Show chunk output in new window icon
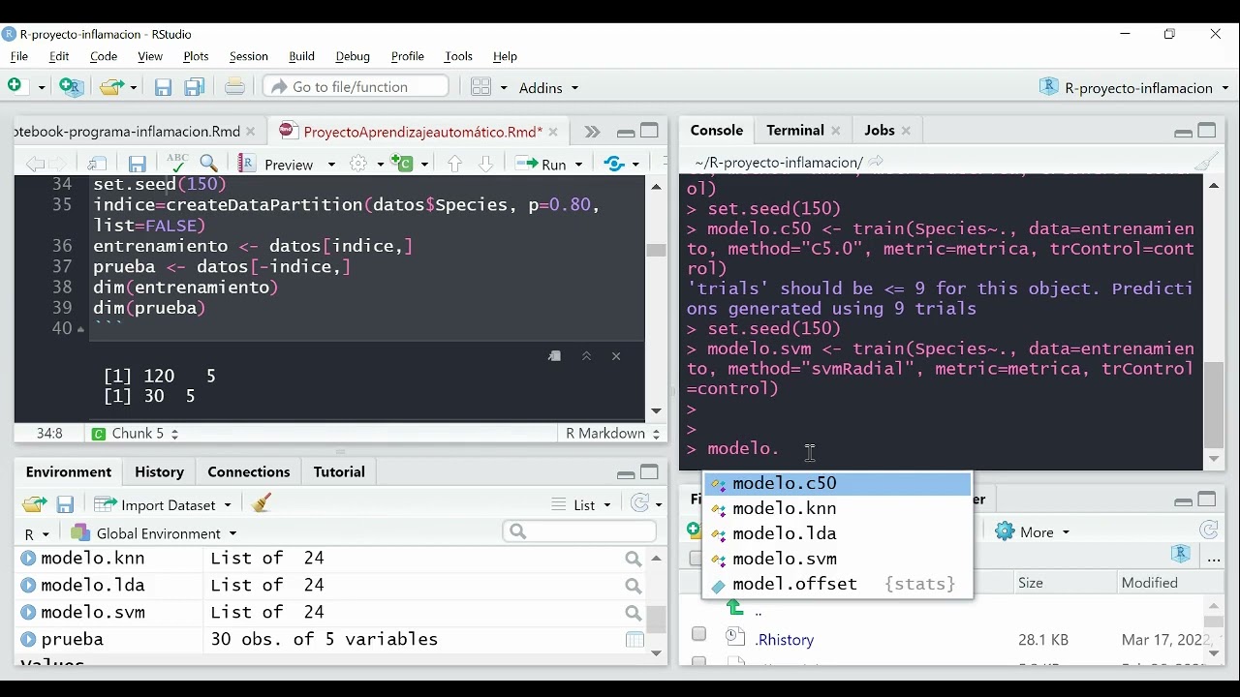The height and width of the screenshot is (697, 1240). (554, 356)
